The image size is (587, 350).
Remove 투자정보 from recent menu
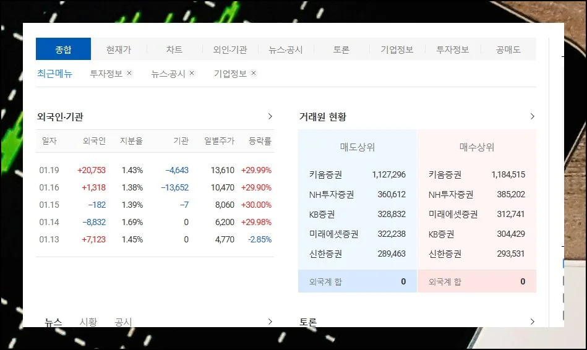click(129, 73)
